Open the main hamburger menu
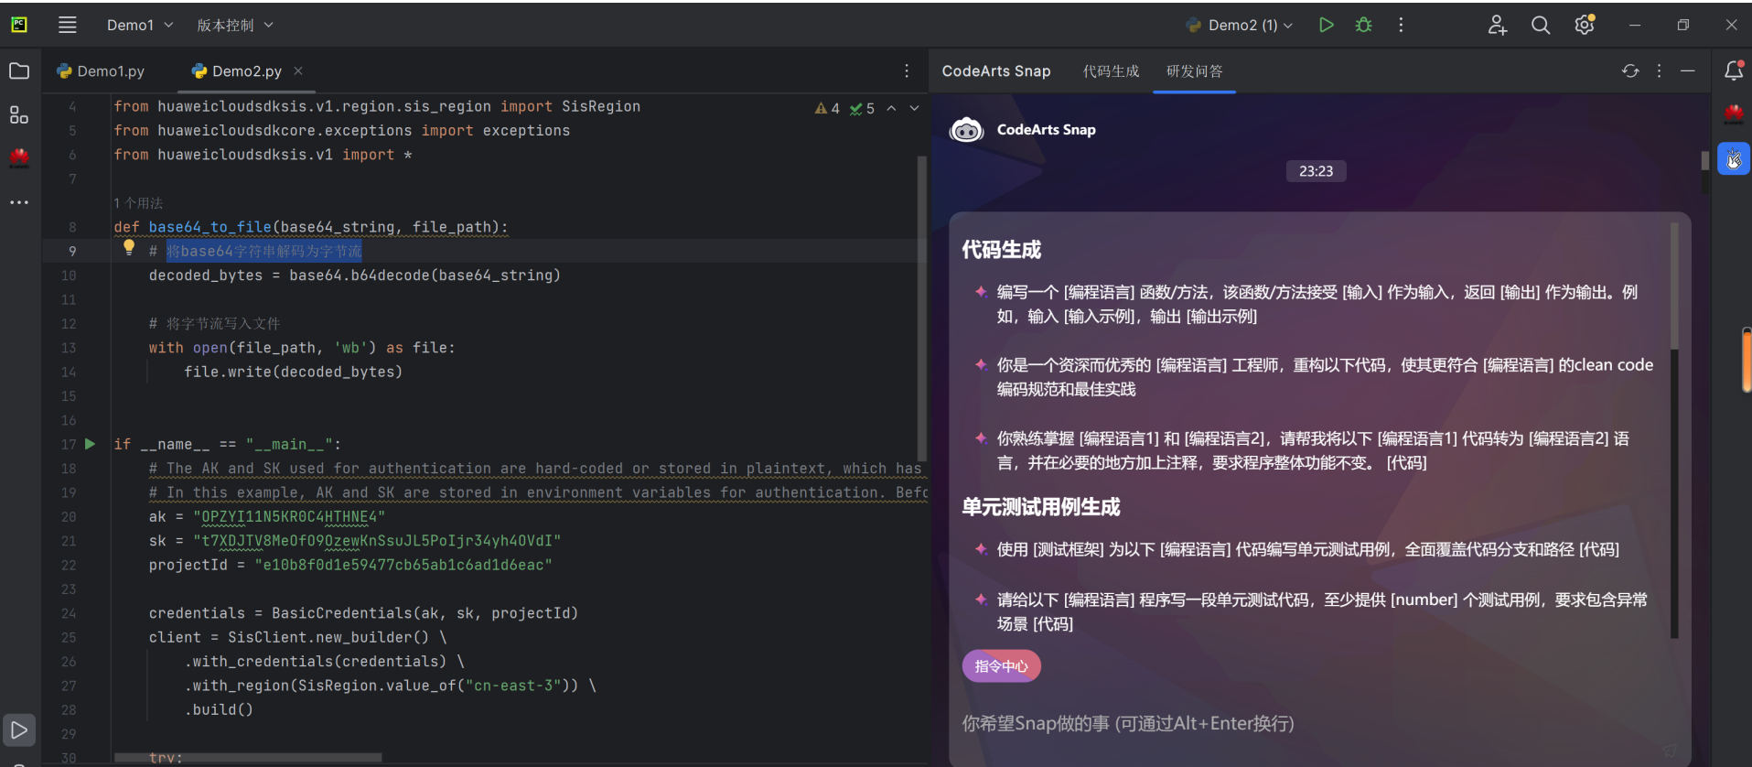 [68, 25]
